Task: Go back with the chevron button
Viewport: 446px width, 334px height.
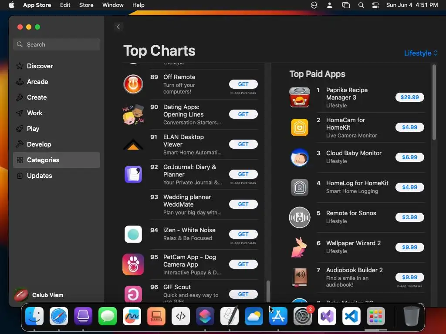Action: point(118,27)
